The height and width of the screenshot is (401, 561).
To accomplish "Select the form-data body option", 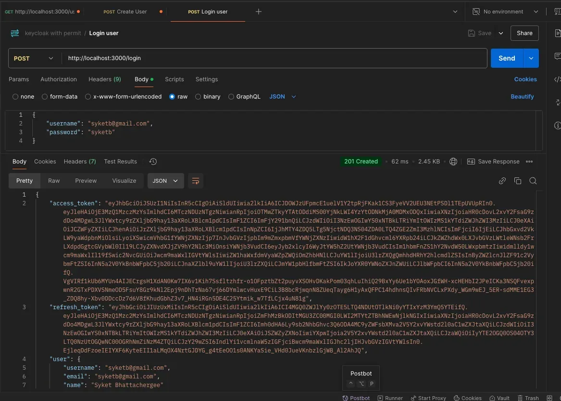I will point(45,97).
